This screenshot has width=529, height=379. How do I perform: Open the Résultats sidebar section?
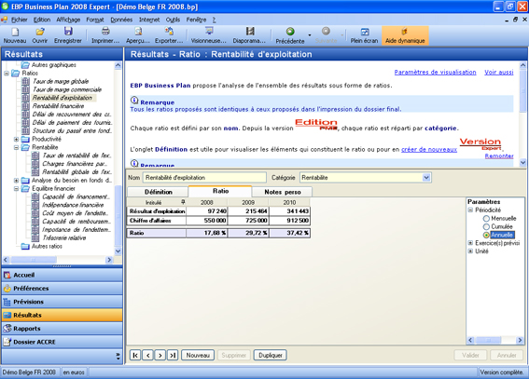(63, 316)
